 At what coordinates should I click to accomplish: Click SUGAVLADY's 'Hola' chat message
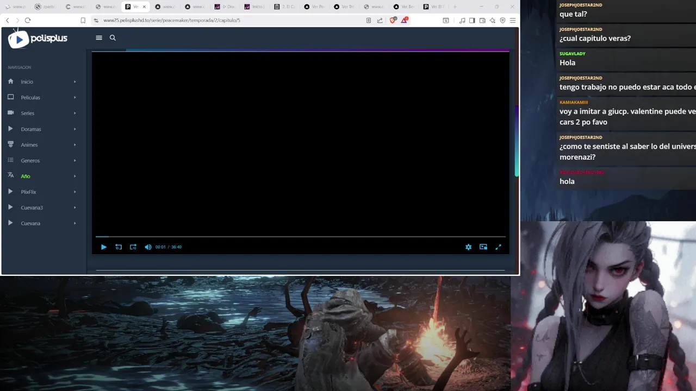tap(567, 62)
